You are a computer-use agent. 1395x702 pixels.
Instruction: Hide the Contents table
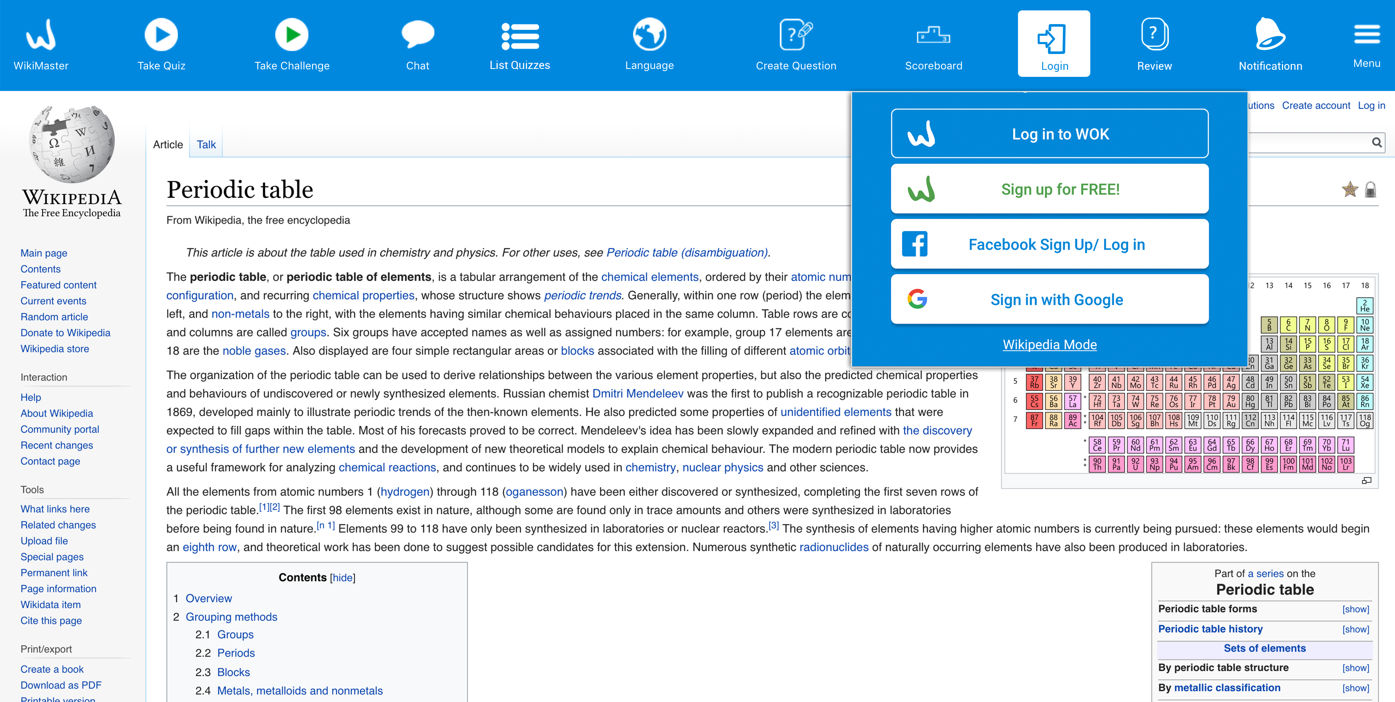pos(342,577)
